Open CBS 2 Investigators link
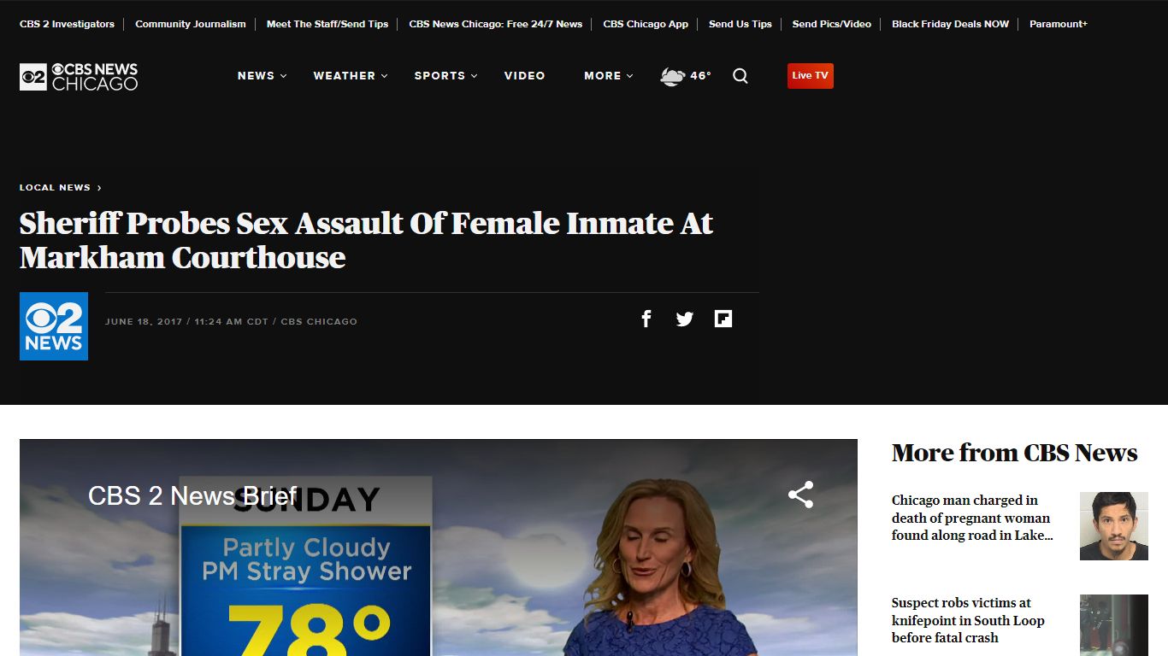Viewport: 1168px width, 656px height. click(x=67, y=24)
